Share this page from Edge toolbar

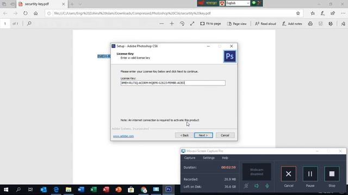333,13
